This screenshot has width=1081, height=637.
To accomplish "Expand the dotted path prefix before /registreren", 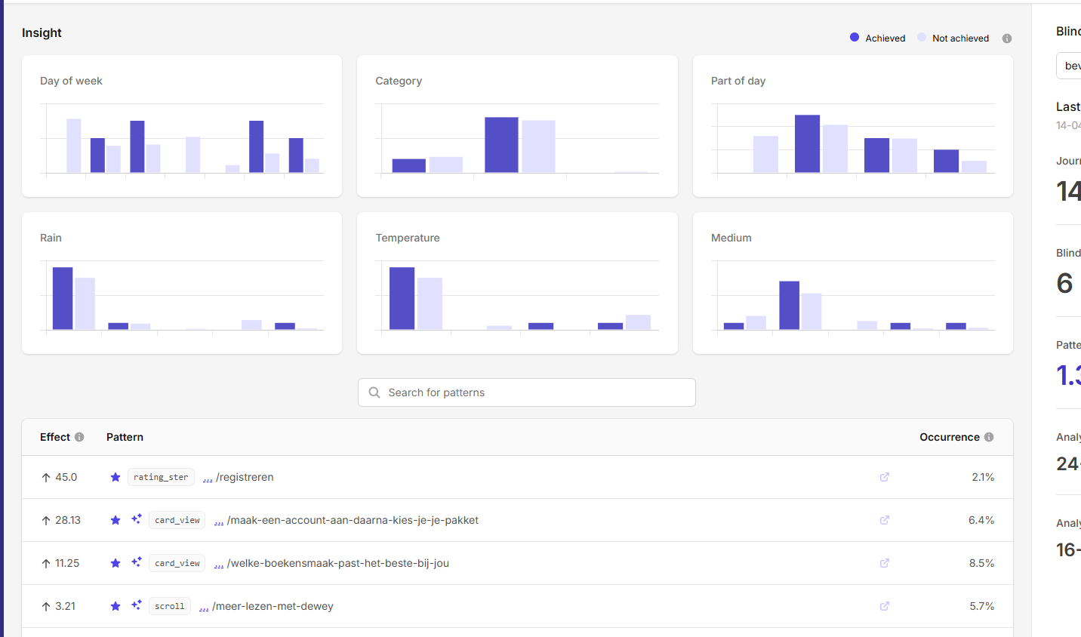I will click(208, 479).
